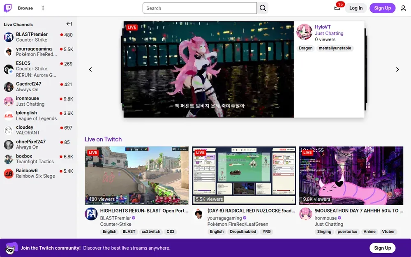Click Just Chatting under ironmouse stream card

329,224
